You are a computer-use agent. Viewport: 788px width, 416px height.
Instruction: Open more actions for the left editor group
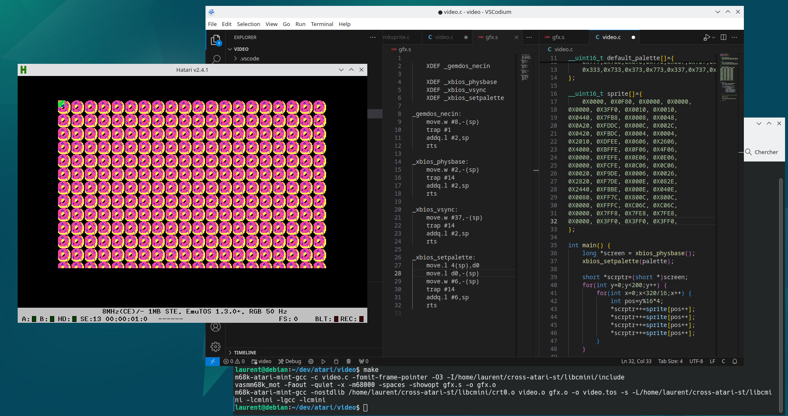click(529, 37)
